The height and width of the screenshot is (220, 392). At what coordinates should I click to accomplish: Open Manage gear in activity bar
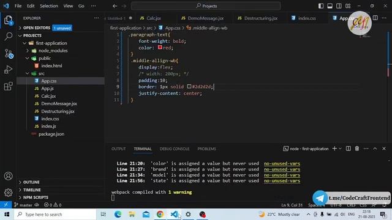point(8,193)
